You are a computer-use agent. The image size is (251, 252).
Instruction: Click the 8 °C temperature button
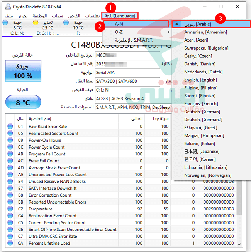point(23,102)
